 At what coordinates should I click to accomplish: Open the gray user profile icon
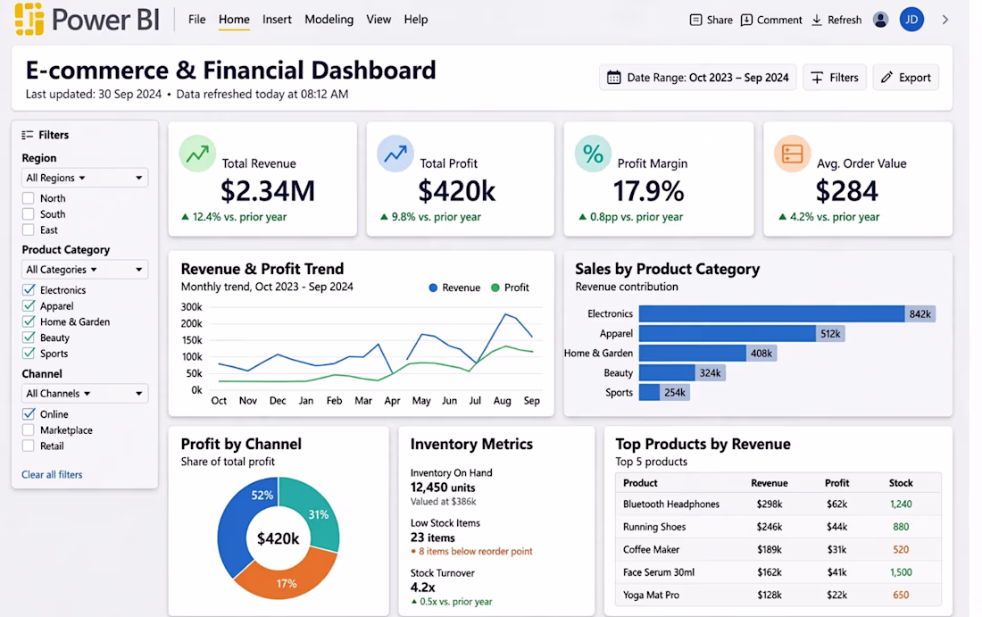[x=880, y=20]
